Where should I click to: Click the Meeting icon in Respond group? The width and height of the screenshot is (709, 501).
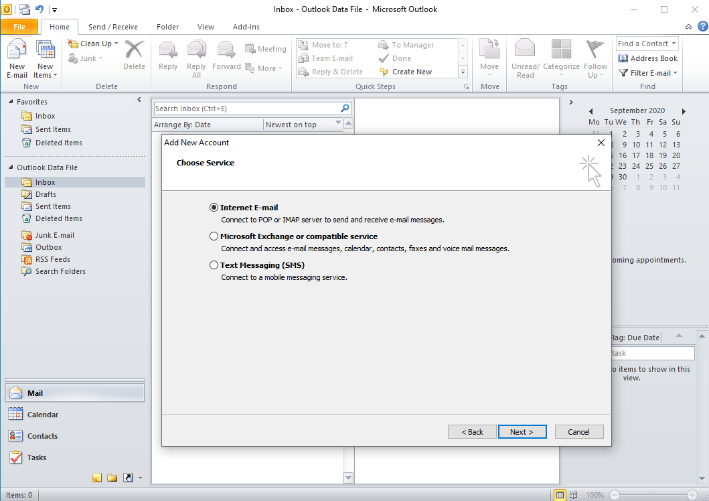[250, 48]
